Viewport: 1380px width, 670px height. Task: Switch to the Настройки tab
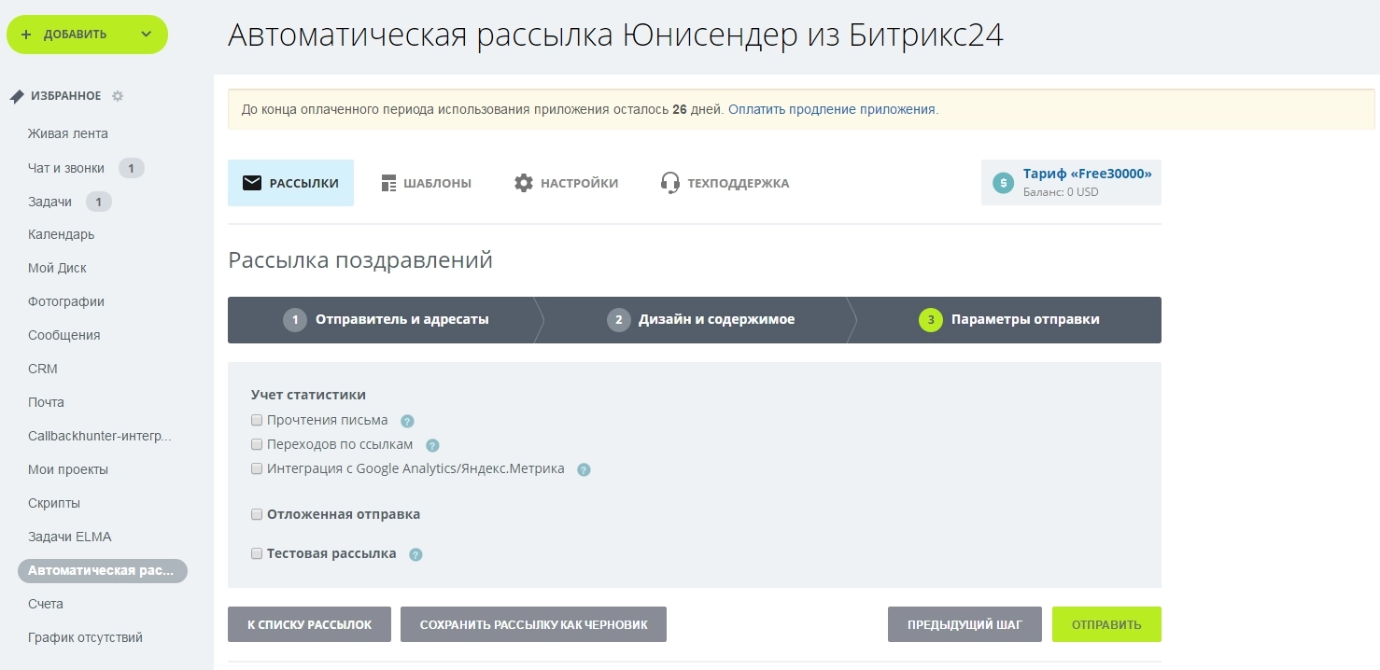(x=566, y=183)
